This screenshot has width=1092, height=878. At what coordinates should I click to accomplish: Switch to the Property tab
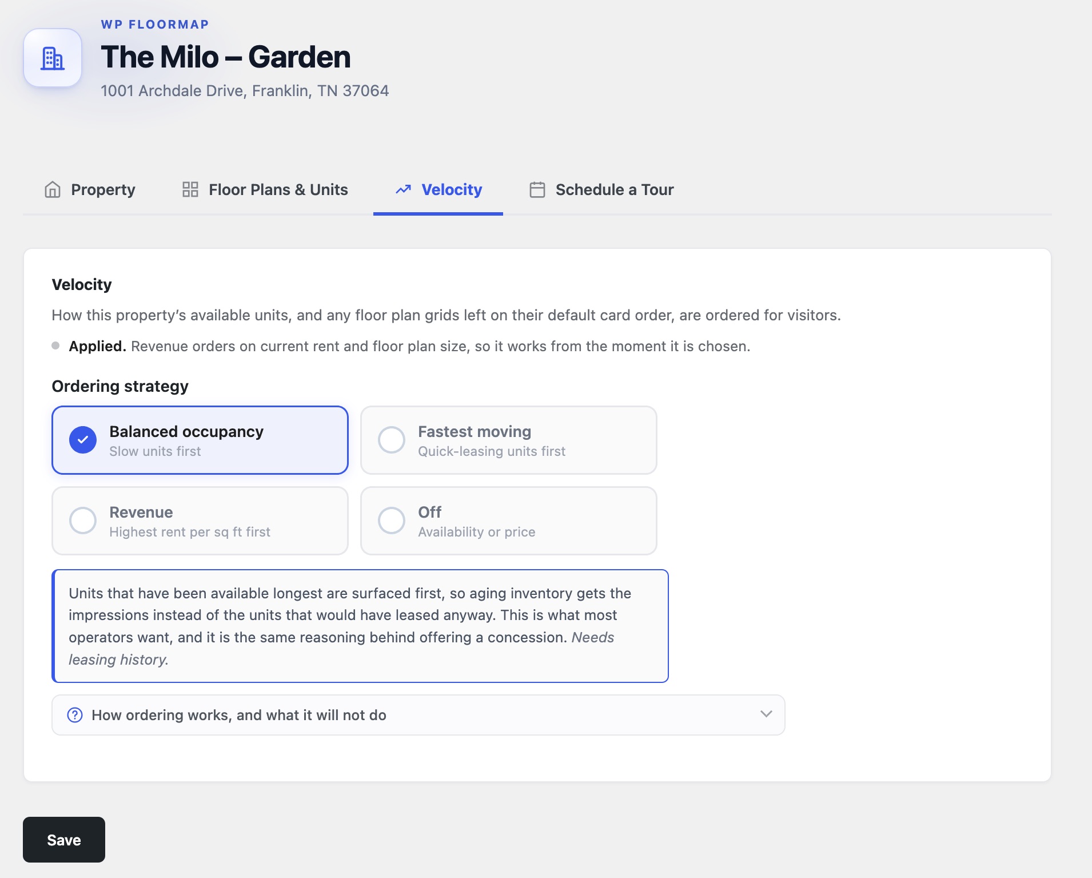pos(90,189)
